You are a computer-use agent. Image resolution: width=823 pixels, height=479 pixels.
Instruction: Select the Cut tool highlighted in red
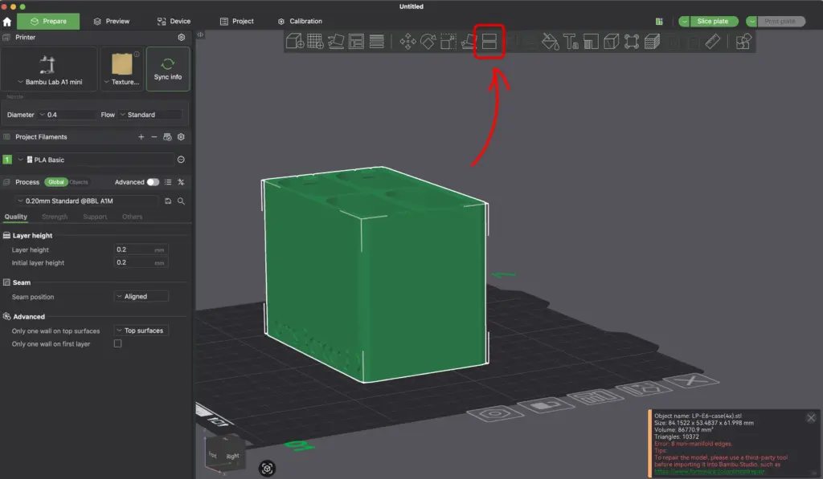489,41
